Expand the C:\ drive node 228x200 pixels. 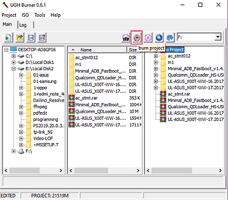[14, 56]
